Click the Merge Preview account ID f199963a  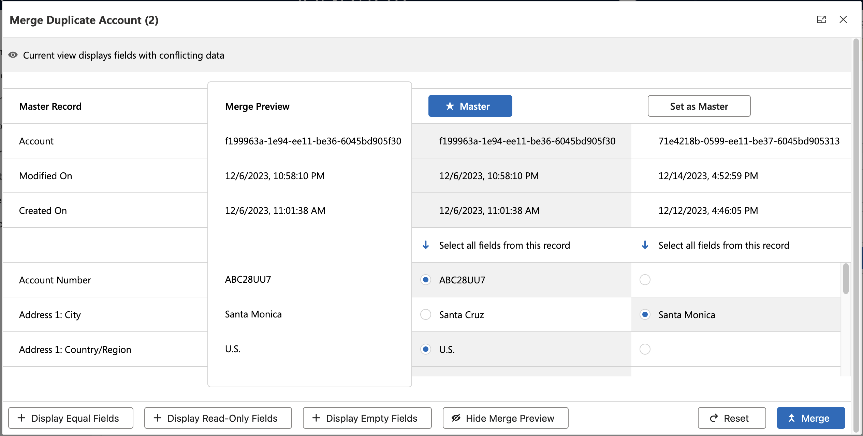313,141
